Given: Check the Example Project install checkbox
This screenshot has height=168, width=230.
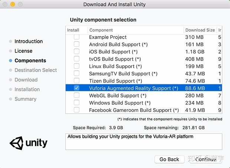Looking at the screenshot, I should pyautogui.click(x=76, y=37).
